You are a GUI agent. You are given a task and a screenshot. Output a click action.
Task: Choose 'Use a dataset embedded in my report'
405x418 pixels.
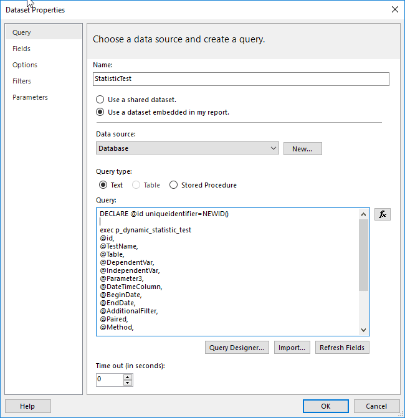click(x=100, y=113)
